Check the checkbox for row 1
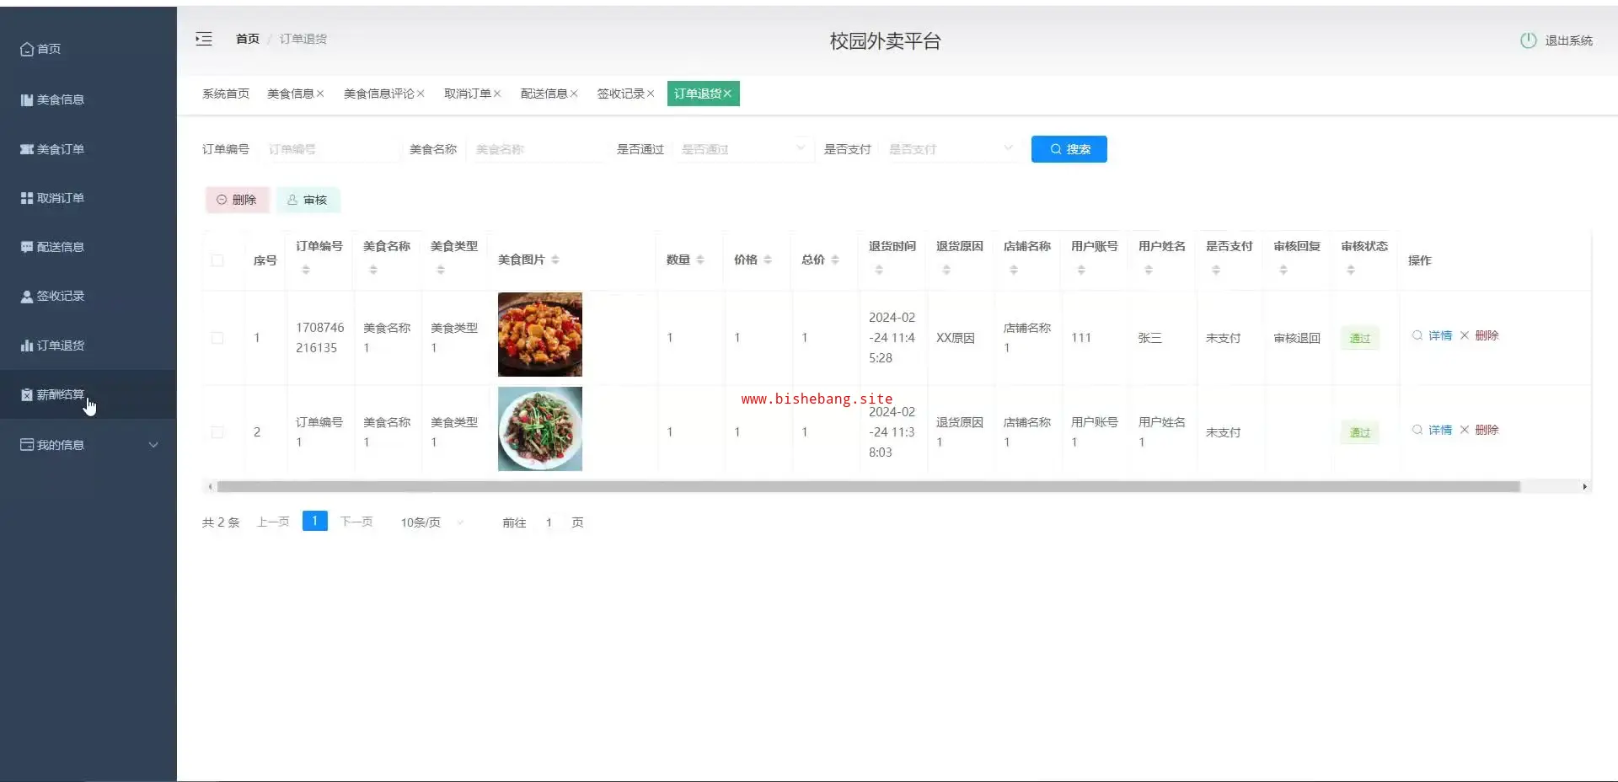This screenshot has width=1618, height=782. pyautogui.click(x=217, y=338)
